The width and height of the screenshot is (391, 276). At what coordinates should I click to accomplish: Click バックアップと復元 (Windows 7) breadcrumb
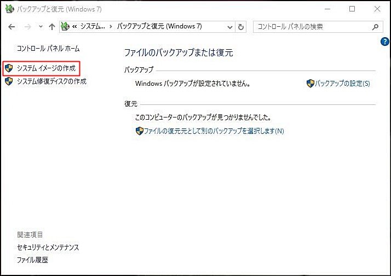coord(159,26)
